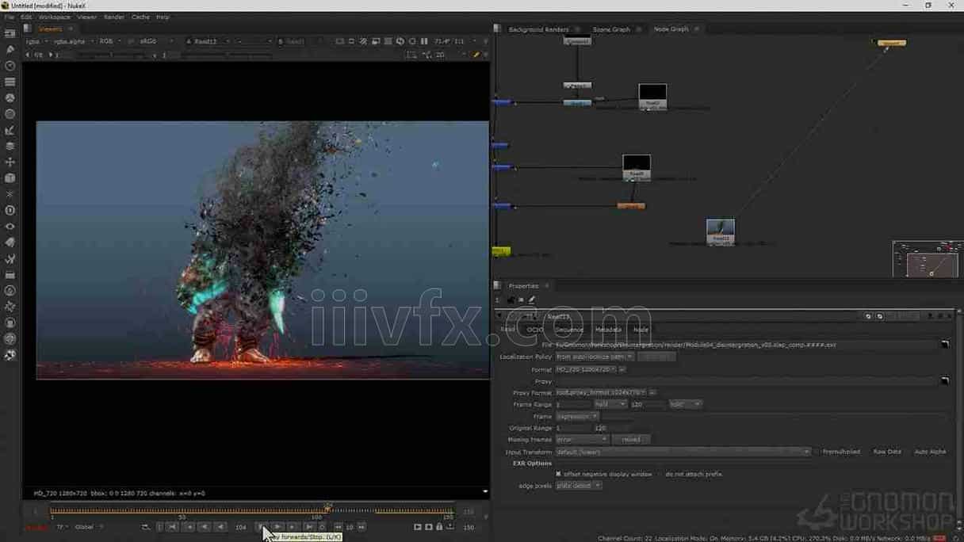Viewport: 964px width, 542px height.
Task: Click the reload button next to Missing Frames
Action: point(631,439)
